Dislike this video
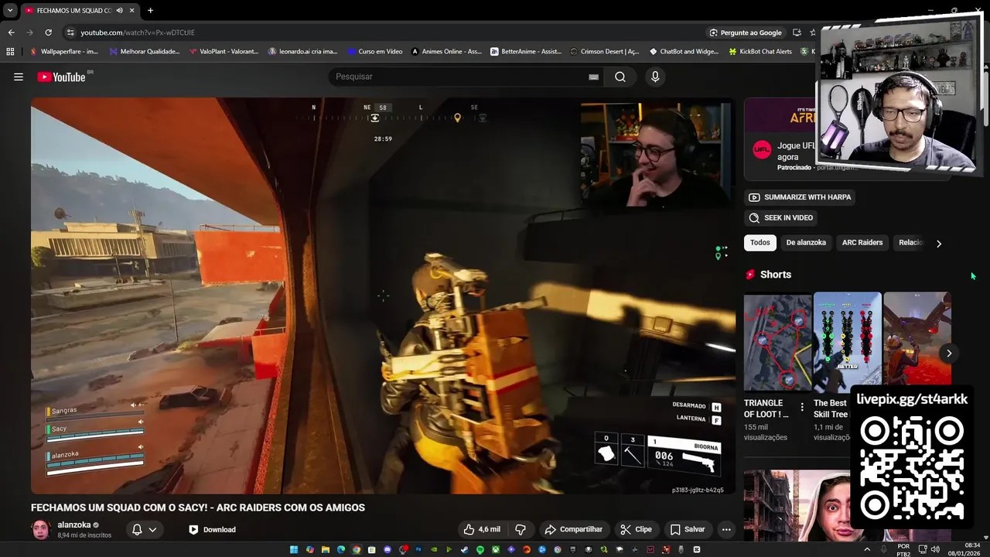Image resolution: width=990 pixels, height=557 pixels. tap(521, 529)
